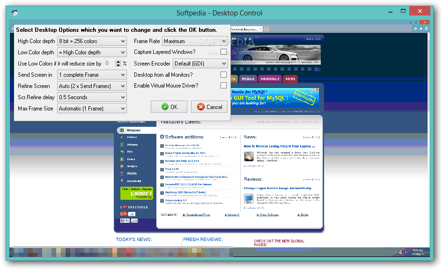Select Scripts category in the sidebar
The width and height of the screenshot is (443, 270).
132,166
